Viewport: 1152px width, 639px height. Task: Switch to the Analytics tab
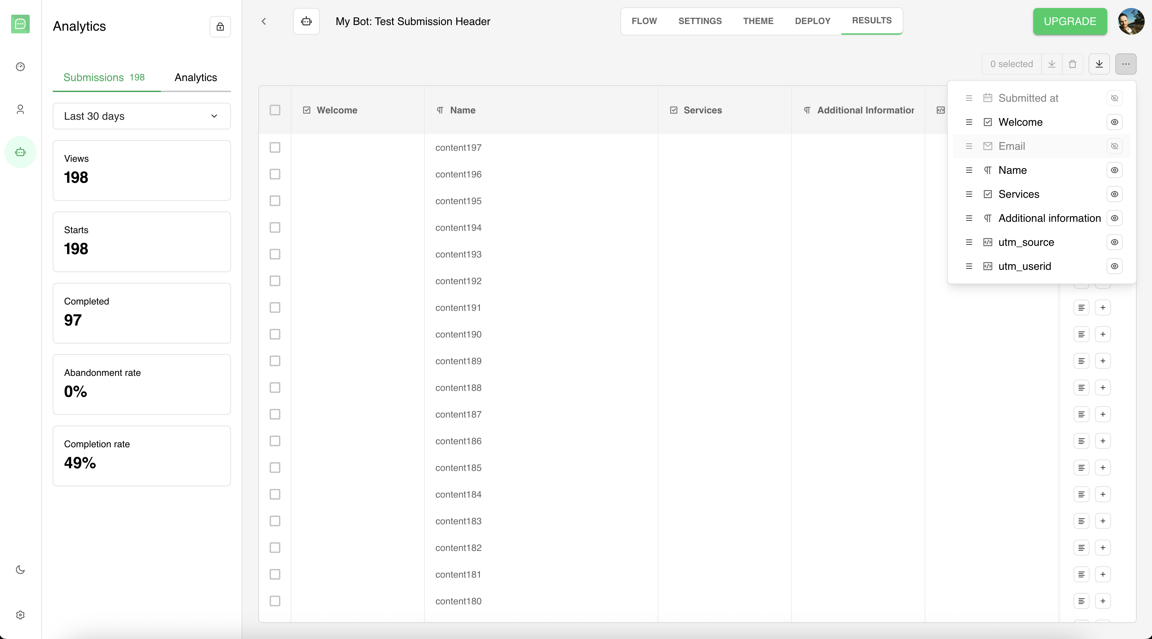pyautogui.click(x=196, y=77)
